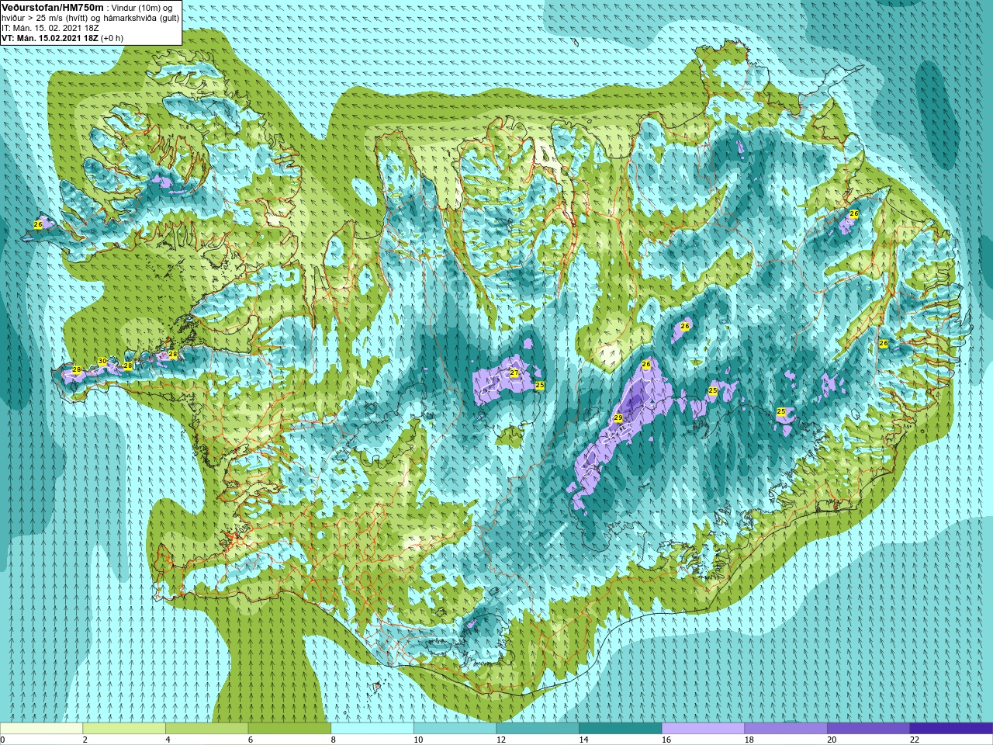Viewport: 993px width, 745px height.
Task: Click the 'VT: Mán. 15.02.2021 18Z (+0 h)' line
Action: [x=62, y=38]
